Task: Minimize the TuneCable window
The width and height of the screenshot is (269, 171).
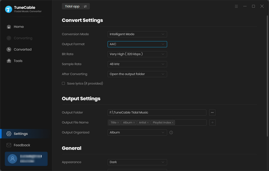Action: pyautogui.click(x=245, y=6)
